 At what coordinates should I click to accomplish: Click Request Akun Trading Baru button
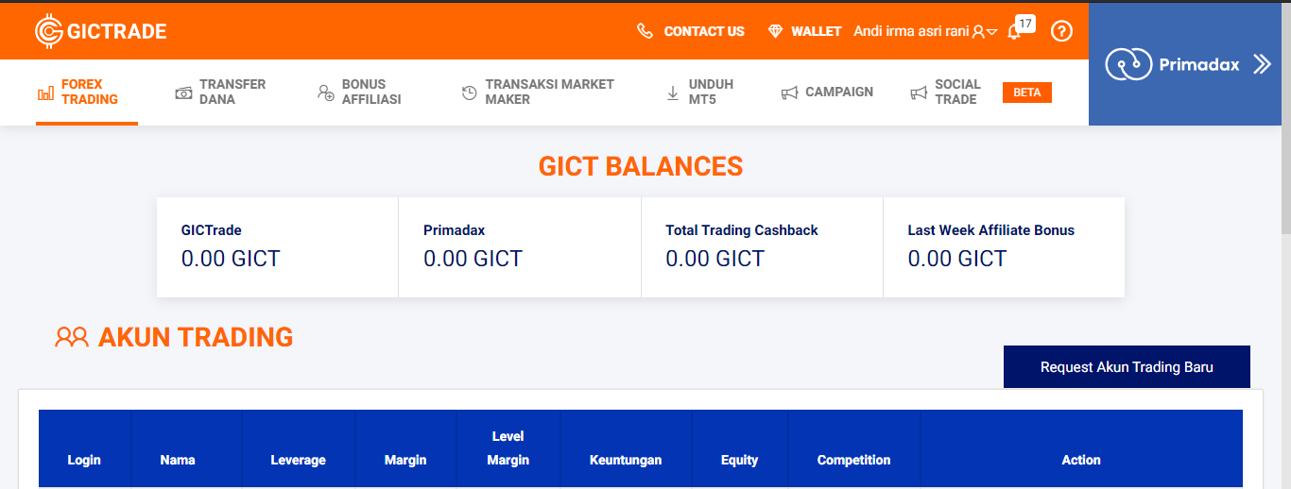(x=1127, y=366)
